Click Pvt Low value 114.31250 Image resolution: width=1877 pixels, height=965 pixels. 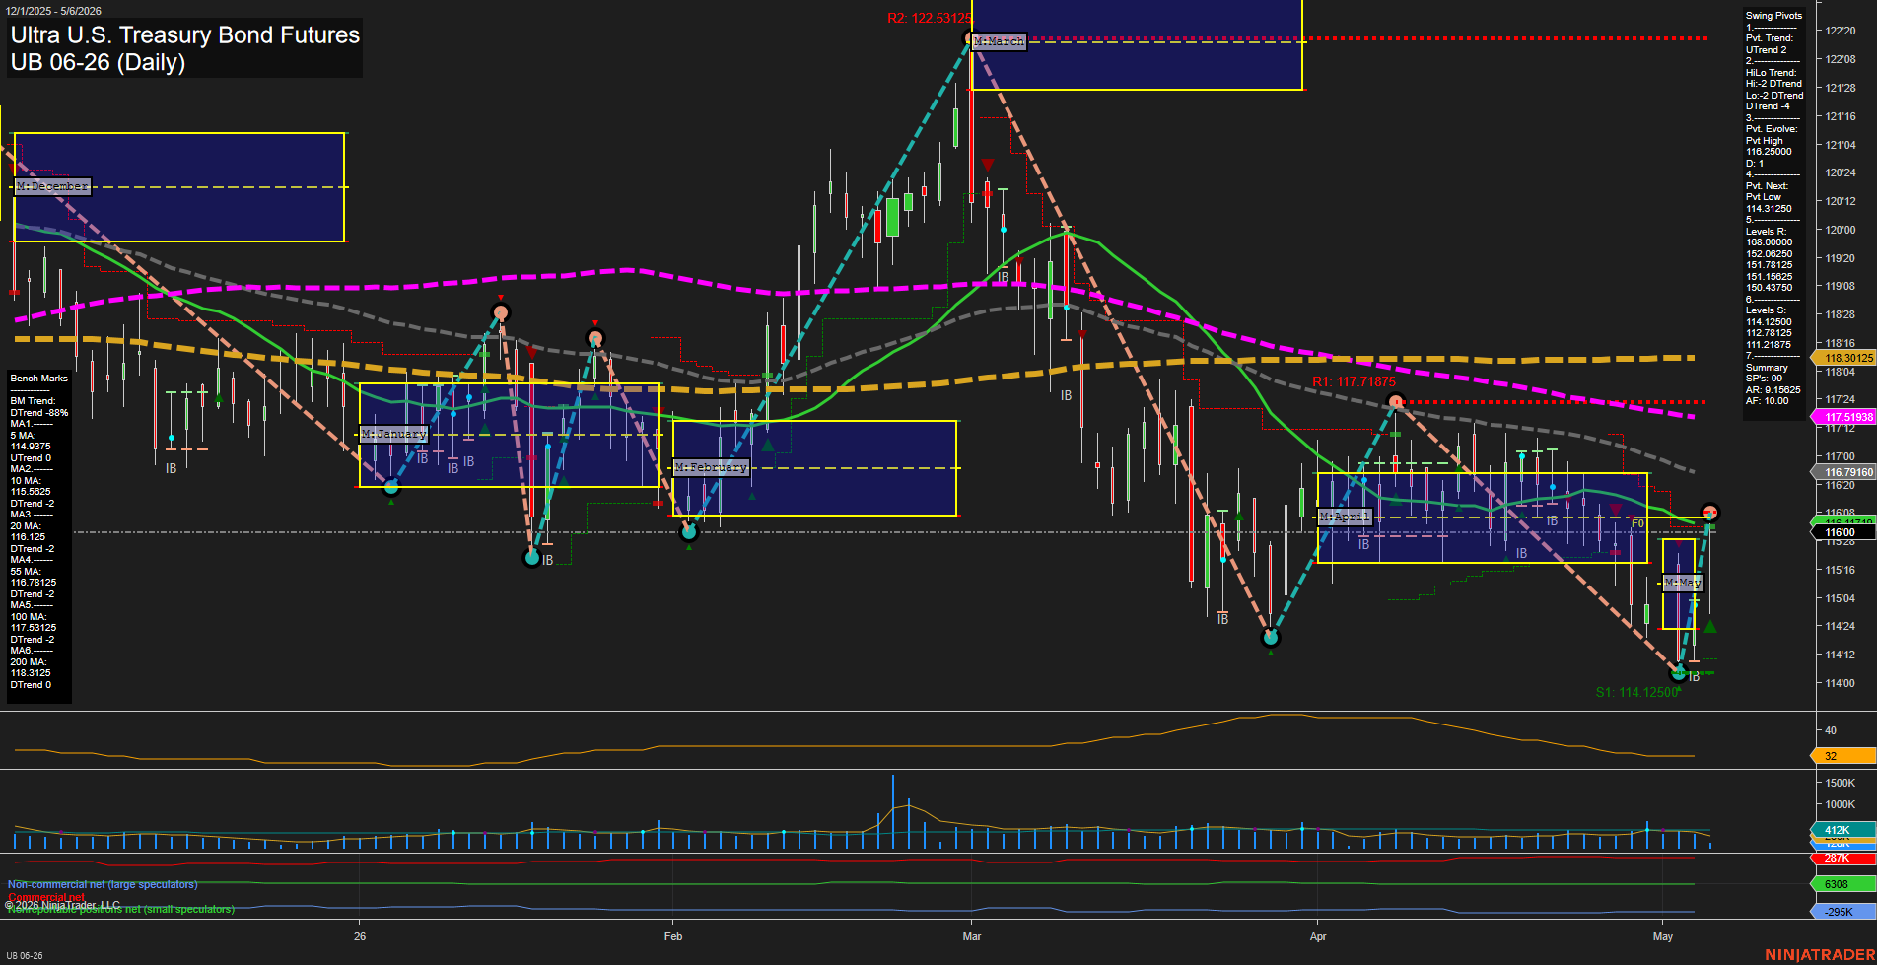[x=1769, y=208]
